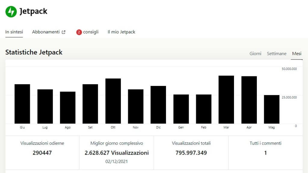
Task: Pick the Feb bar in the chart
Action: (x=204, y=109)
